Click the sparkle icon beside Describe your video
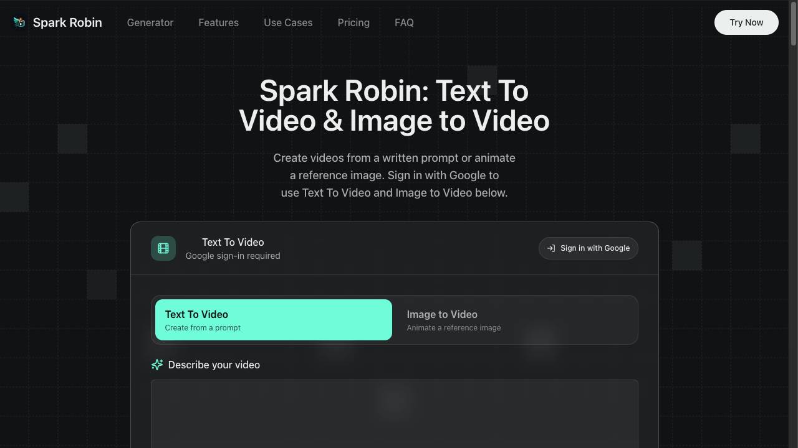This screenshot has height=448, width=798. [x=157, y=365]
